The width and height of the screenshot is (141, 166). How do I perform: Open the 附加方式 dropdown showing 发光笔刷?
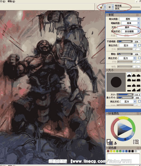click(x=131, y=31)
